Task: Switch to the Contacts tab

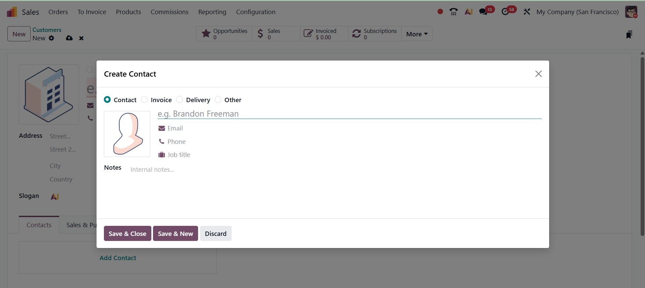Action: click(x=39, y=225)
